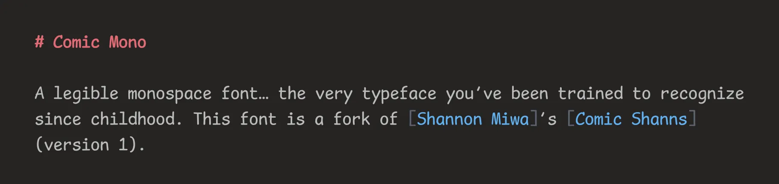Click on the word "childhood"

pyautogui.click(x=133, y=119)
